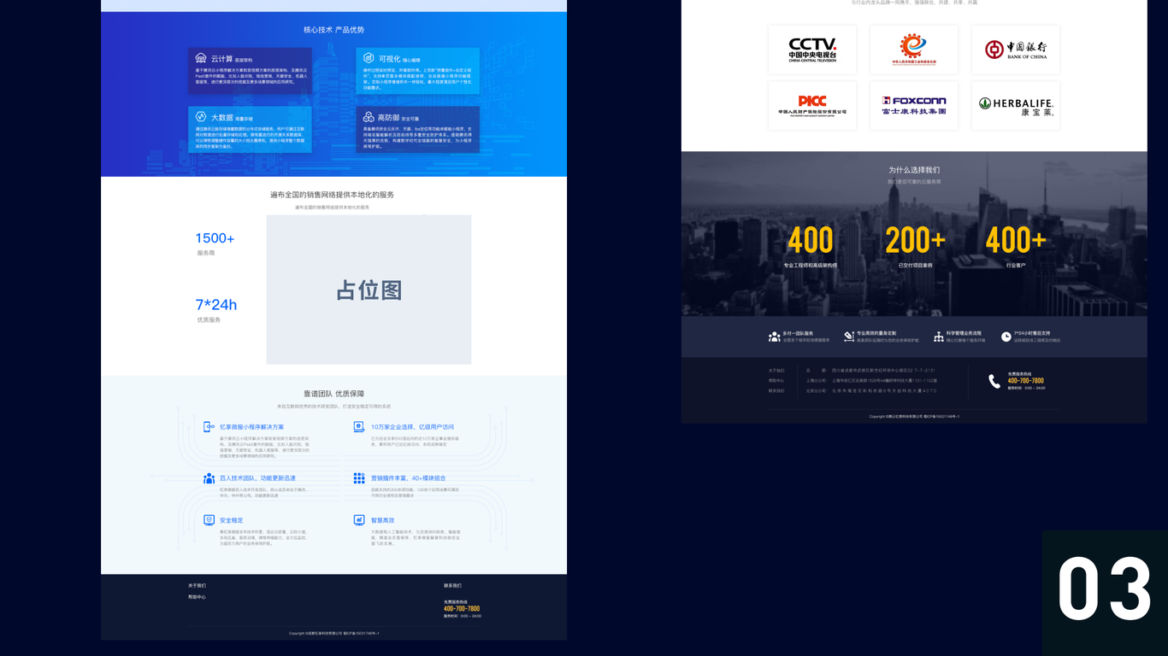Click the icon beside 10万家企业选择
The height and width of the screenshot is (656, 1168).
(x=359, y=426)
